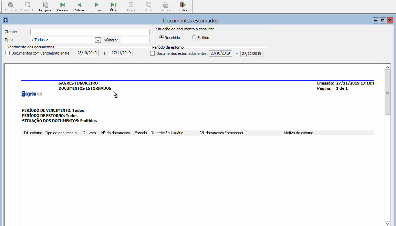The width and height of the screenshot is (396, 226).
Task: Click the Cliente input field
Action: 90,32
